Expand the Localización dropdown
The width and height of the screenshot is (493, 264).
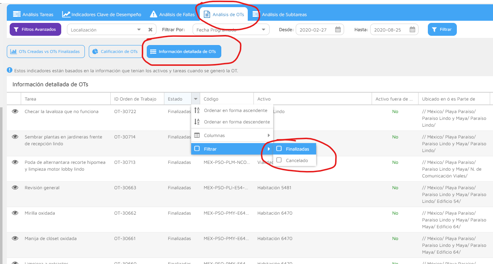click(x=139, y=30)
